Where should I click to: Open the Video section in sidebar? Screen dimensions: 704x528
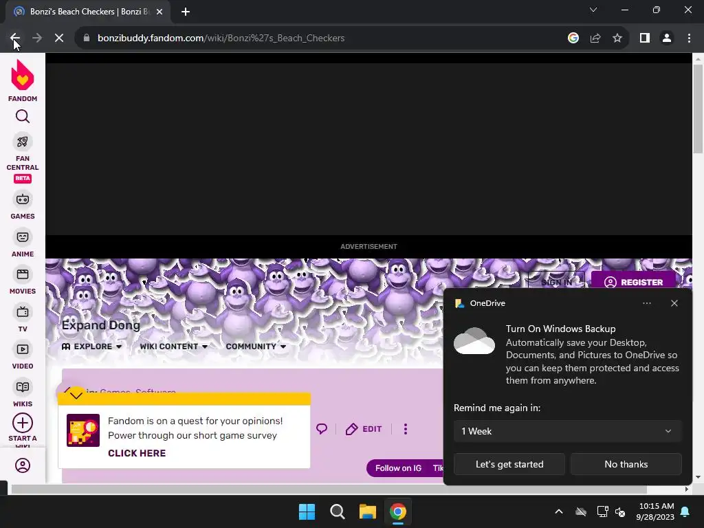[23, 356]
